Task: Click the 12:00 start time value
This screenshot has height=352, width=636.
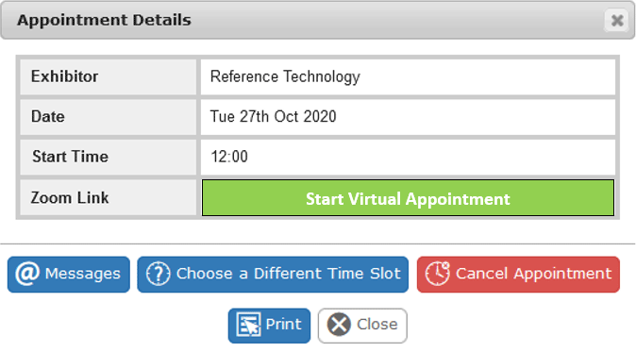Action: pyautogui.click(x=229, y=157)
